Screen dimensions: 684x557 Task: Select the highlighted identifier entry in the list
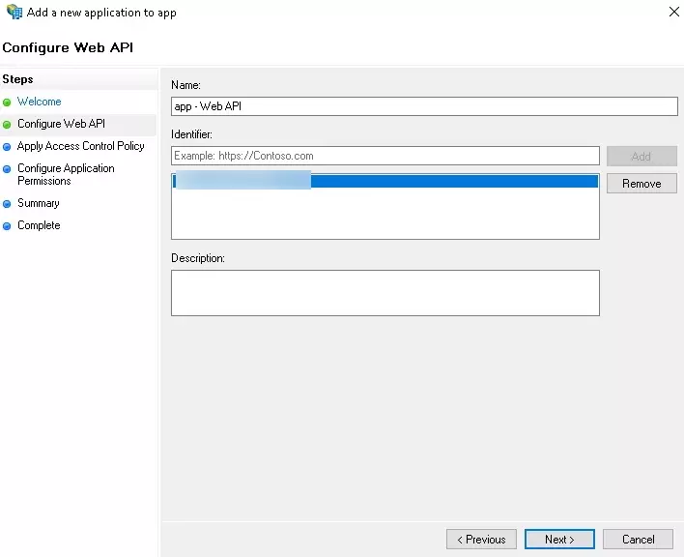tap(385, 181)
